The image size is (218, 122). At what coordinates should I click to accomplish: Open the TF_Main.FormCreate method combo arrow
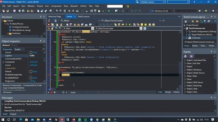click(141, 28)
